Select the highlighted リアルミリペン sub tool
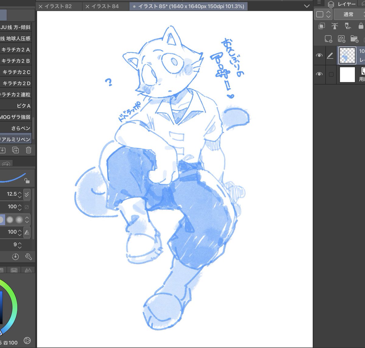Screen dimensions: 365x348 pyautogui.click(x=16, y=139)
